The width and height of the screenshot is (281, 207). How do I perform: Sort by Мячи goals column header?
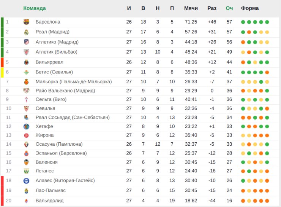point(191,8)
